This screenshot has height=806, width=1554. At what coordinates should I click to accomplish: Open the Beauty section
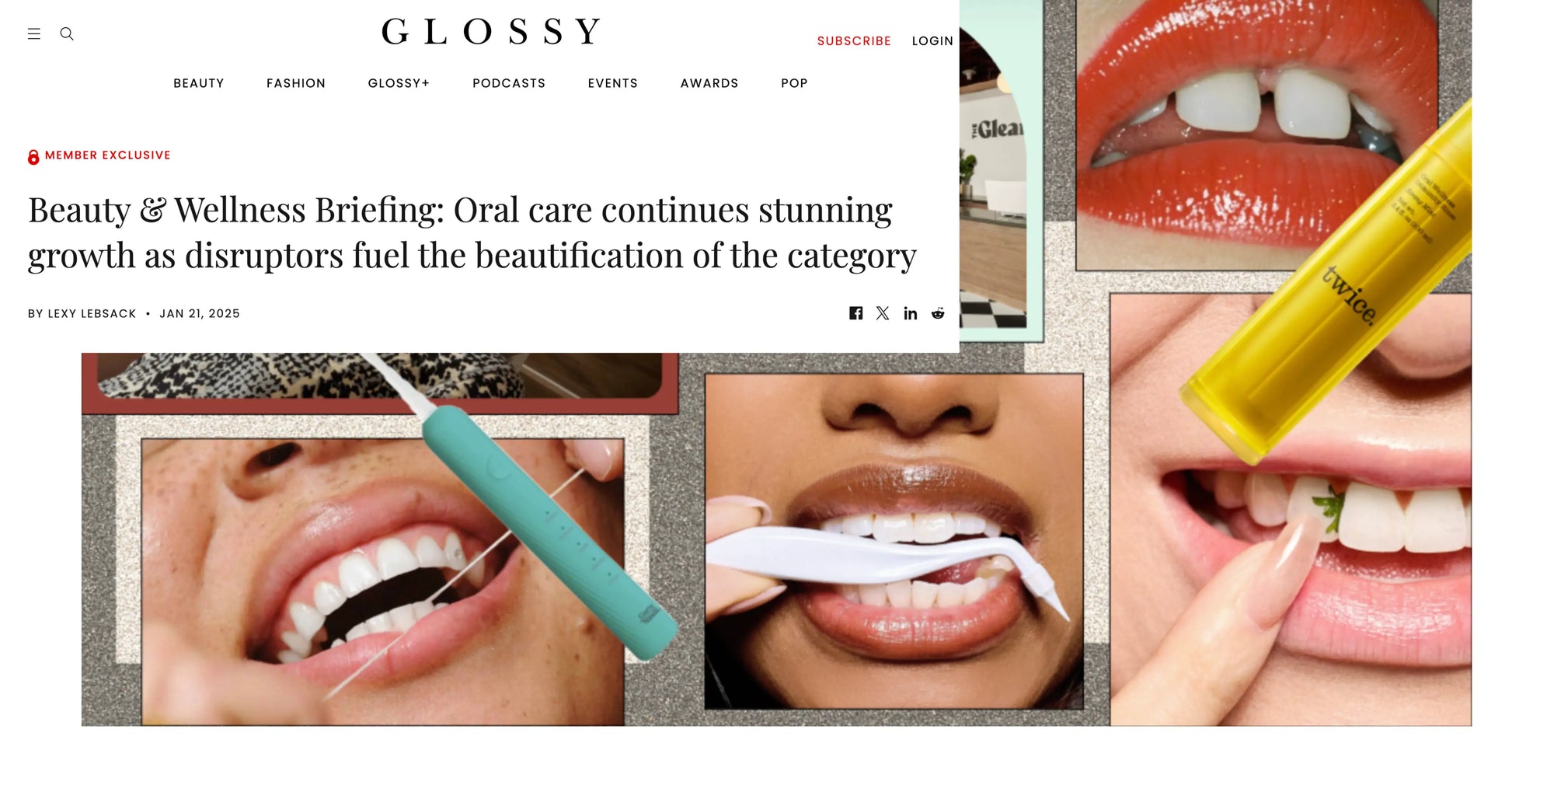point(199,83)
